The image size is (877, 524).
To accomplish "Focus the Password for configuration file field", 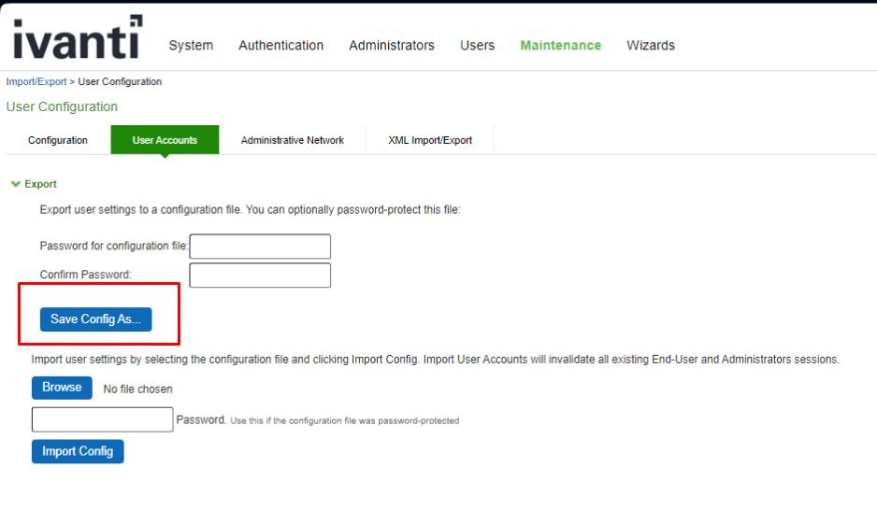I will tap(260, 247).
